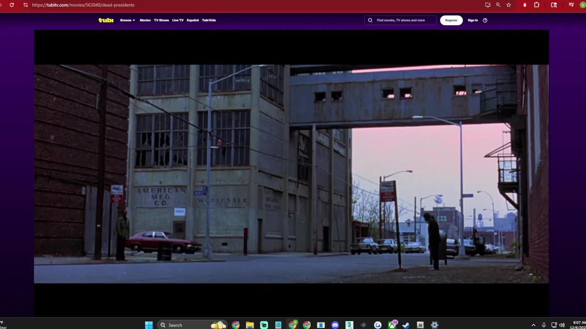Click the Find movies search field
The height and width of the screenshot is (329, 586).
pos(401,20)
